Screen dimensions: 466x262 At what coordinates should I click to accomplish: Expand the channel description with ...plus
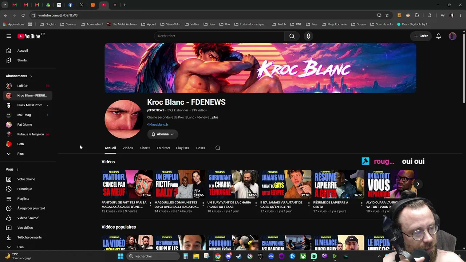pos(214,118)
